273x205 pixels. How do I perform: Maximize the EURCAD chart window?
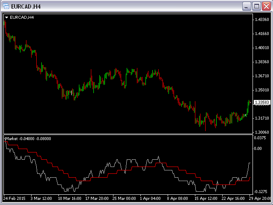pos(256,6)
